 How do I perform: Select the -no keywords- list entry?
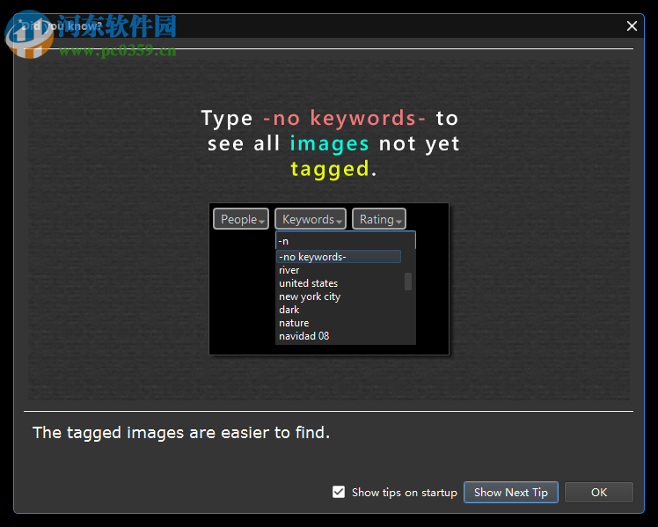[x=338, y=257]
